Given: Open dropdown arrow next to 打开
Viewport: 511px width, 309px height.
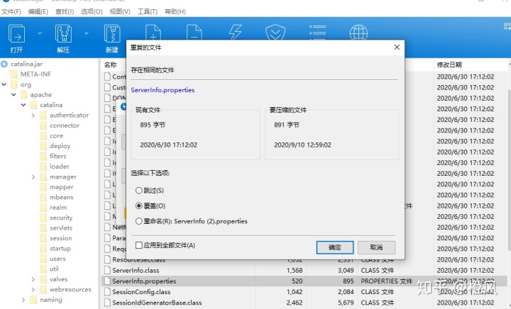Looking at the screenshot, I should point(40,33).
